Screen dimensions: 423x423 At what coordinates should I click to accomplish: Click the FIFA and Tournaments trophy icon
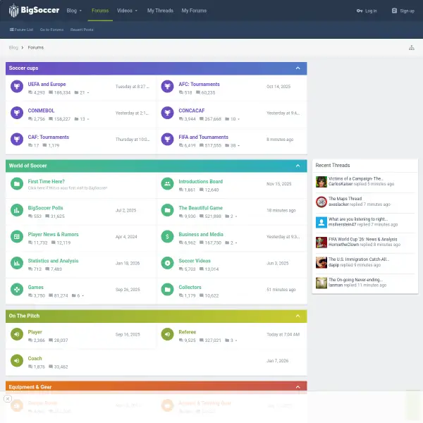click(167, 139)
